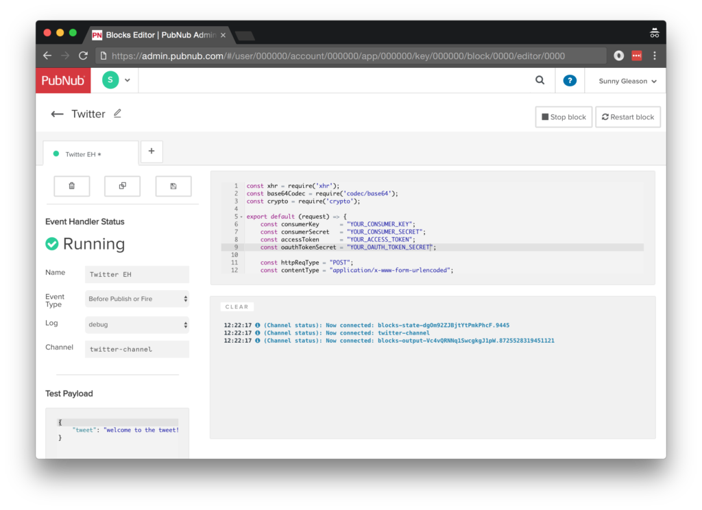Reload the page with browser refresh icon
702x510 pixels.
[x=83, y=56]
